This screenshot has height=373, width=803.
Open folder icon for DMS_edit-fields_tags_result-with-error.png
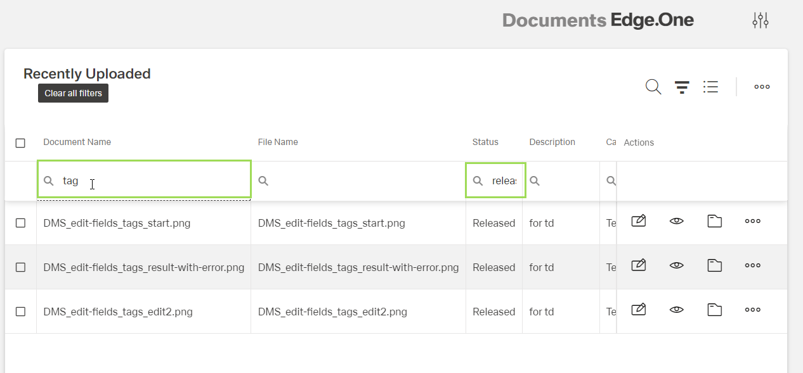(715, 265)
